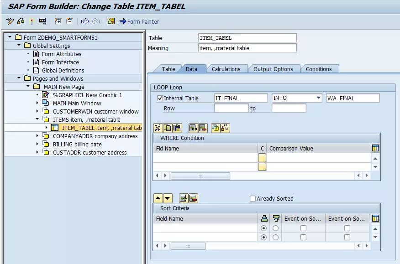400x264 pixels.
Task: Open the INTO assignment type dropdown
Action: point(318,98)
